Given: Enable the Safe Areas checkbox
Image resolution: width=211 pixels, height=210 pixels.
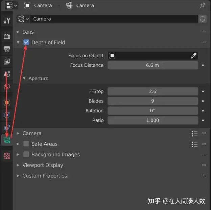Looking at the screenshot, I should 26,144.
